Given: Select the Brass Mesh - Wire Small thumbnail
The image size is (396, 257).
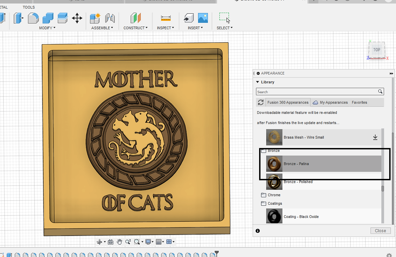Looking at the screenshot, I should tap(274, 137).
